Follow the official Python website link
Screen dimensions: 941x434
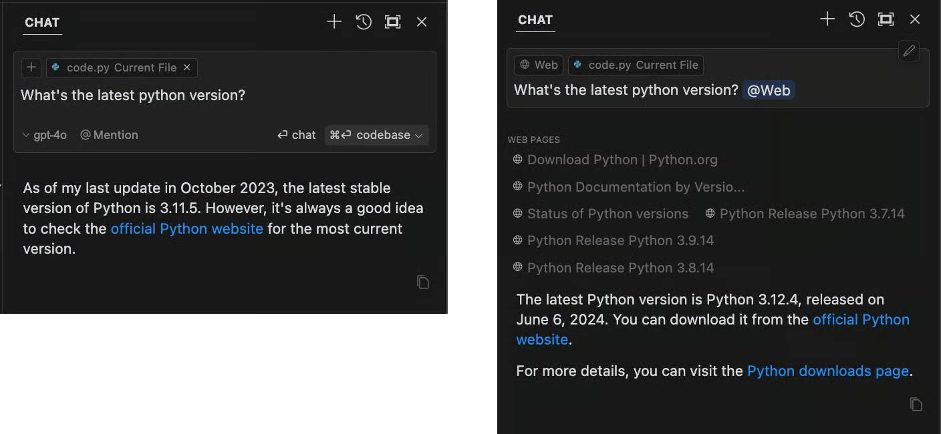point(186,228)
